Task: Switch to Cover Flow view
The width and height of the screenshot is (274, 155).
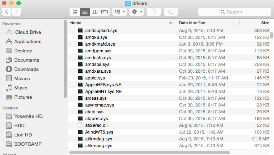Action: [x=105, y=12]
